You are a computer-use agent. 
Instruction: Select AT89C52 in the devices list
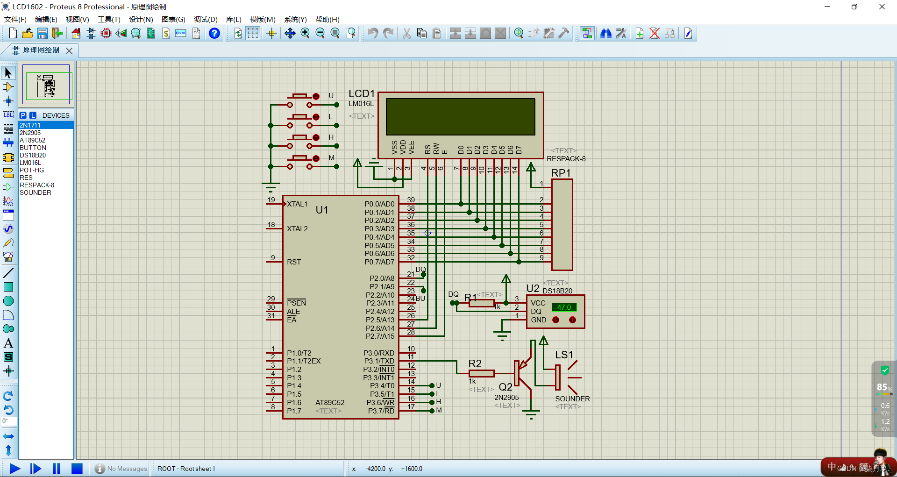coord(46,140)
